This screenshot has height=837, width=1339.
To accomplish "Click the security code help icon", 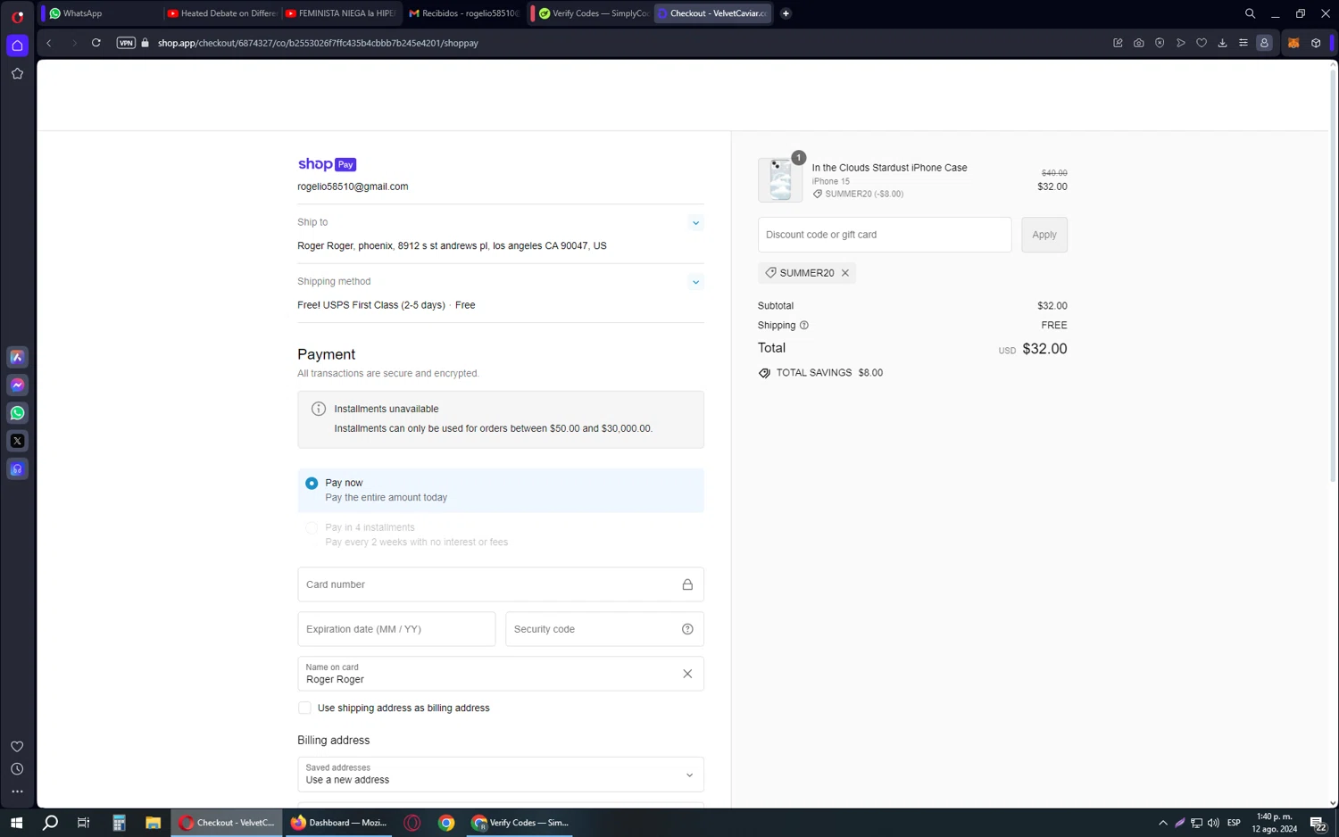I will pyautogui.click(x=687, y=629).
